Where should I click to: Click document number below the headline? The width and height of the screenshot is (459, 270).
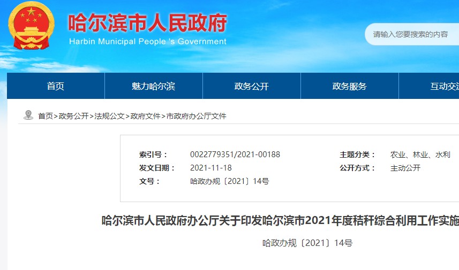tap(307, 243)
